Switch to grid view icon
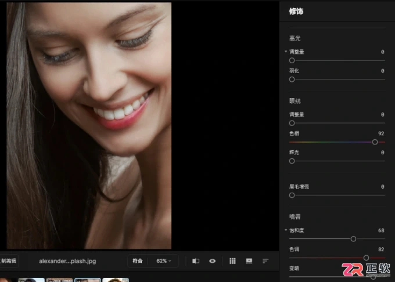 pos(232,261)
